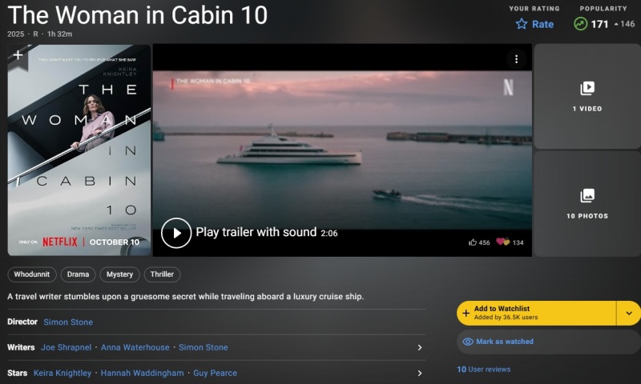Select the Thriller genre chip
The height and width of the screenshot is (384, 641).
(x=162, y=274)
